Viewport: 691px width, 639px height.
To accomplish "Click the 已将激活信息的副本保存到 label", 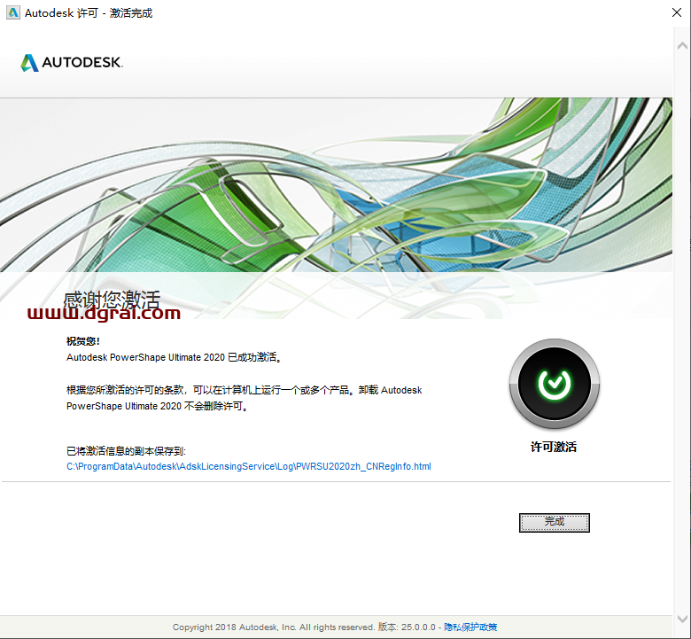I will (126, 451).
